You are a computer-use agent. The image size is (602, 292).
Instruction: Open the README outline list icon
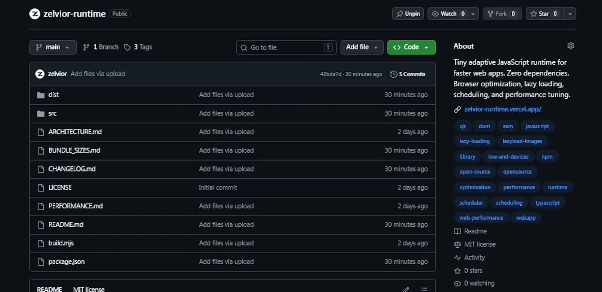click(424, 289)
